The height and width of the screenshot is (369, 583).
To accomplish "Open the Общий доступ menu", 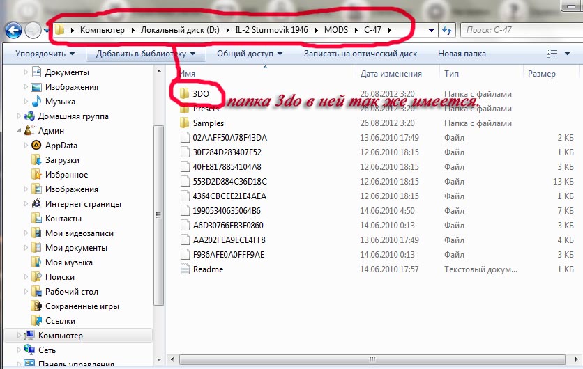I will point(250,54).
